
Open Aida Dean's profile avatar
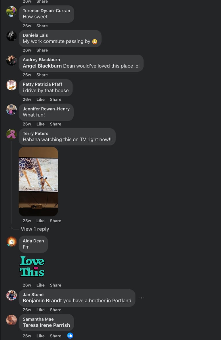(x=12, y=242)
